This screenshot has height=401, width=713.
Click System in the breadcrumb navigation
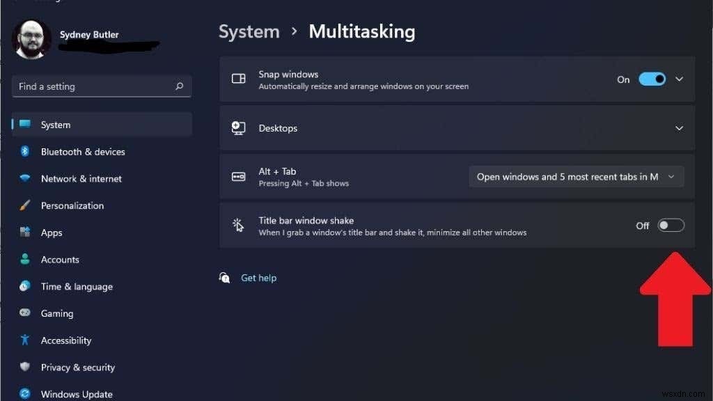(249, 31)
